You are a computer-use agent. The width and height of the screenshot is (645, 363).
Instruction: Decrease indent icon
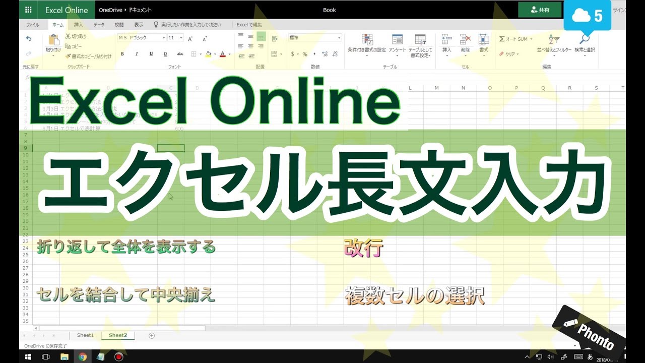point(241,55)
